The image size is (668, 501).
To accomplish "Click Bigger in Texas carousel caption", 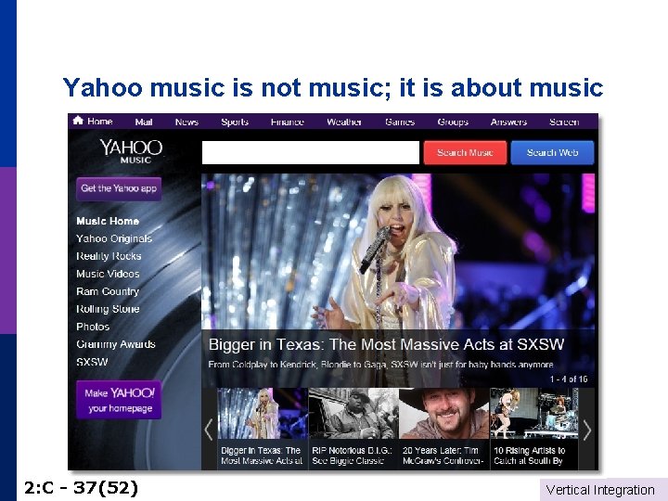I will click(x=261, y=456).
